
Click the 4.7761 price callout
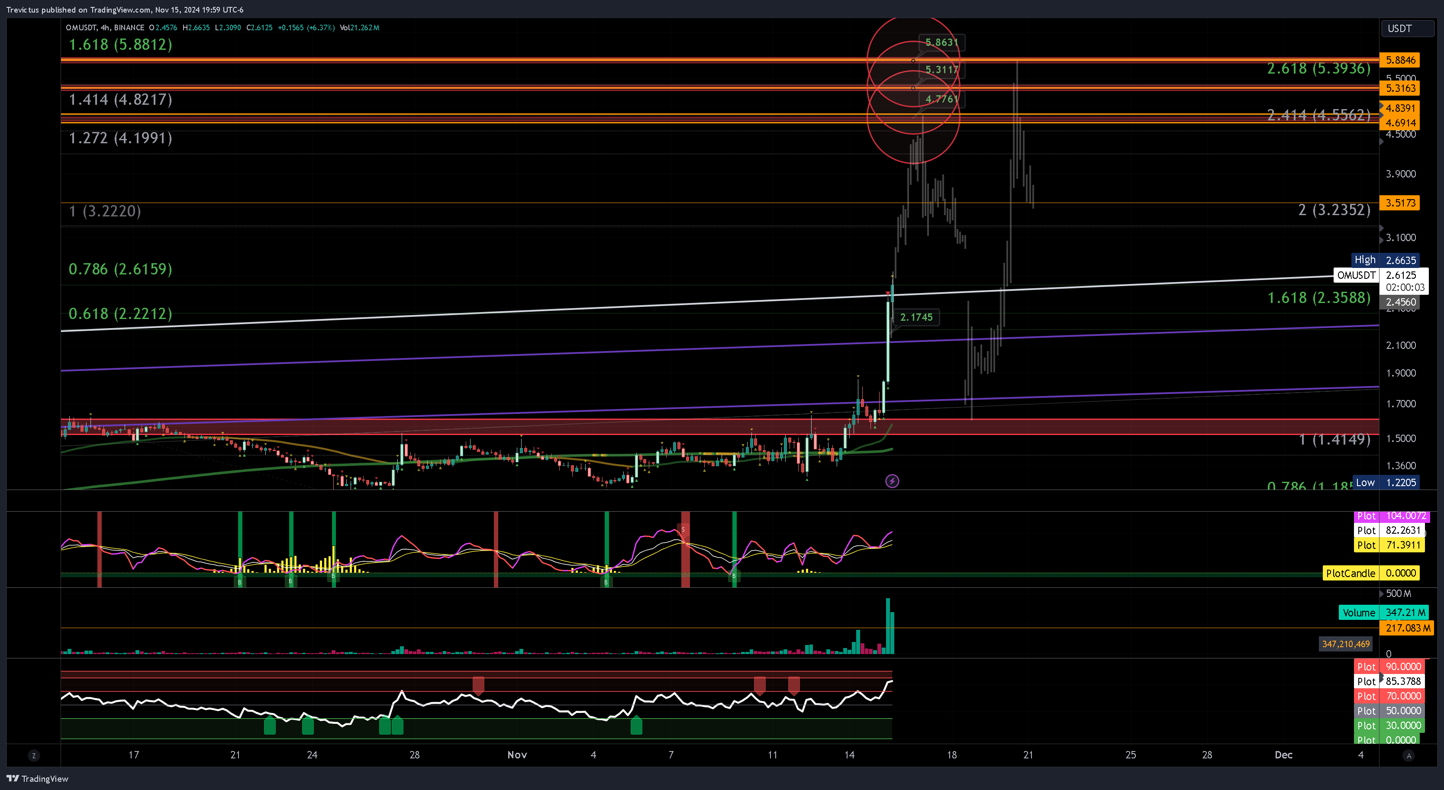pos(942,99)
